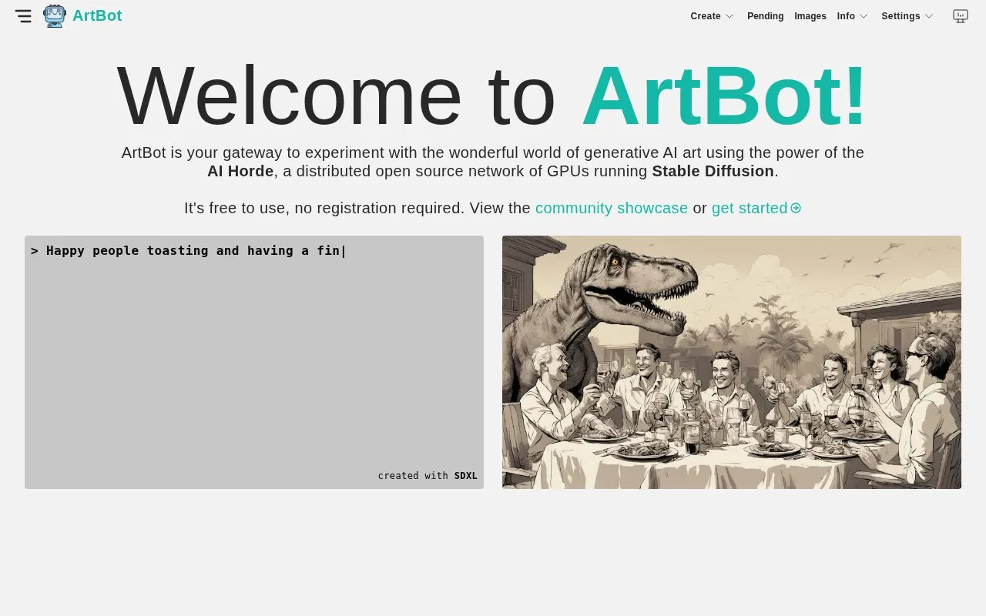Open the community showcase link

click(612, 208)
